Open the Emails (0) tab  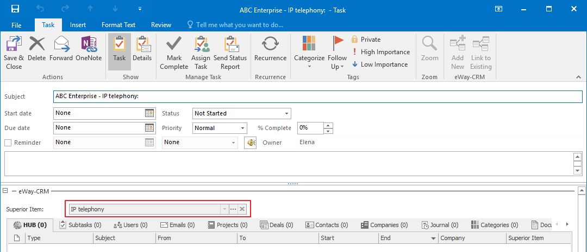[x=177, y=225]
